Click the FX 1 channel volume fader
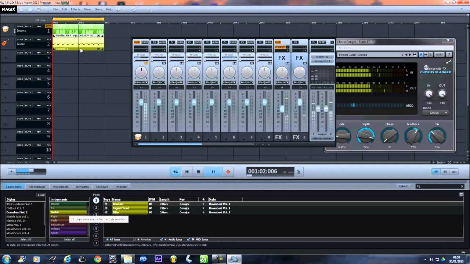 pos(282,109)
